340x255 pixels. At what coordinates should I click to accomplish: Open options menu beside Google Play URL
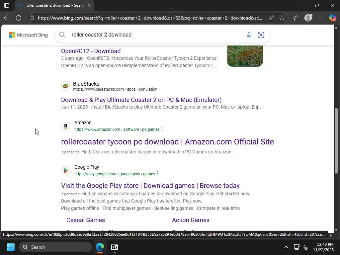(157, 173)
